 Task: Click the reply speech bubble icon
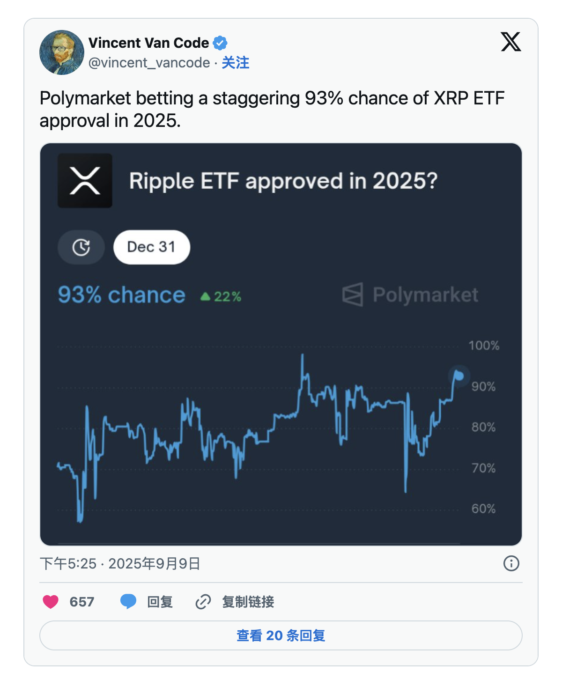(x=128, y=602)
